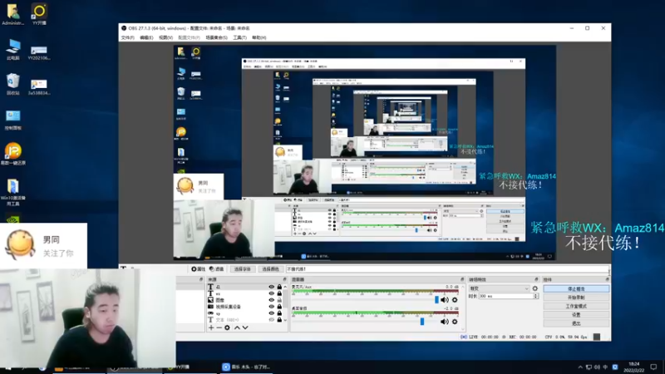The image size is (665, 374).
Task: Click the 时长 300 ms duration field
Action: pos(505,296)
